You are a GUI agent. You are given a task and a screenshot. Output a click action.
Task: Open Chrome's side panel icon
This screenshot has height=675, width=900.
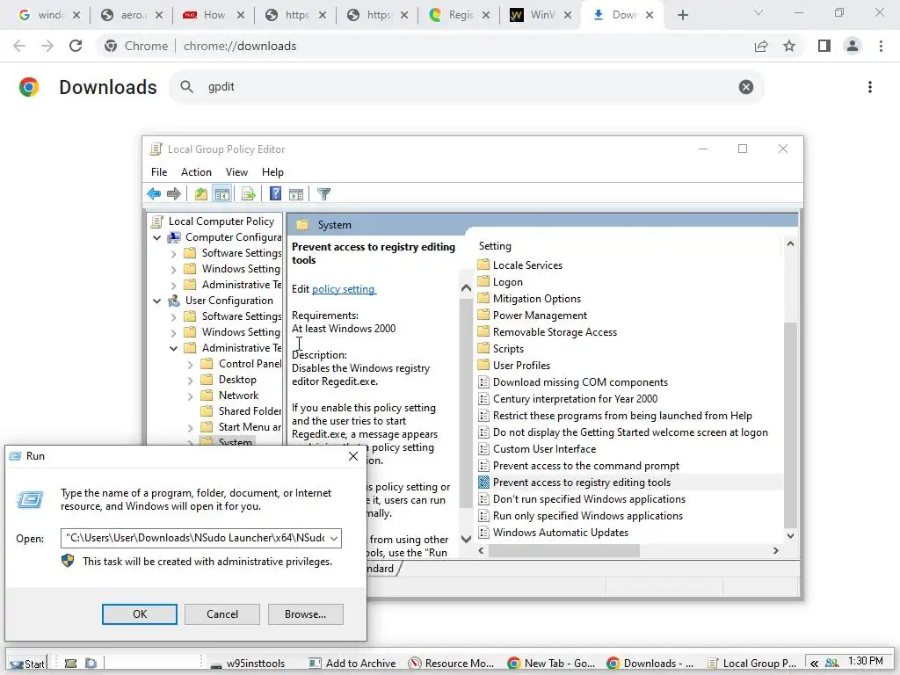[824, 46]
